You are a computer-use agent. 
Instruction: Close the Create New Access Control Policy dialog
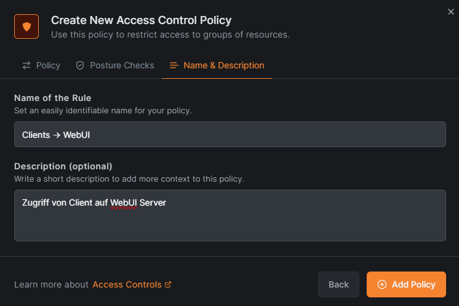[x=451, y=10]
